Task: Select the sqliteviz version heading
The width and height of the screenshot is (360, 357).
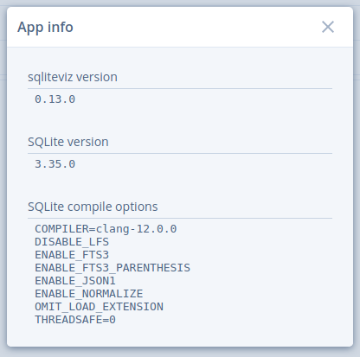Action: pos(73,77)
